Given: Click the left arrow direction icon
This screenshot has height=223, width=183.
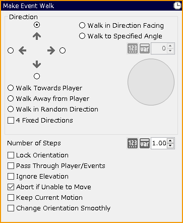Looking at the screenshot, I should [x=23, y=50].
